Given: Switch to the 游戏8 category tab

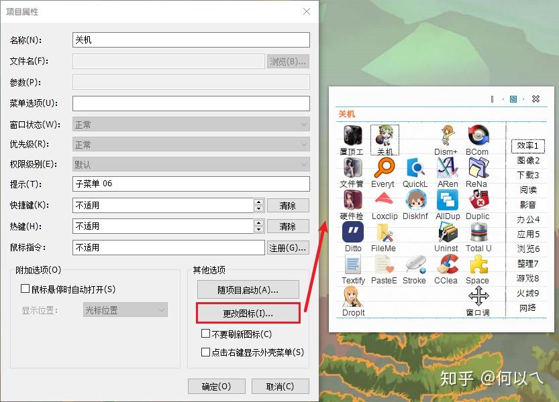Looking at the screenshot, I should [527, 278].
